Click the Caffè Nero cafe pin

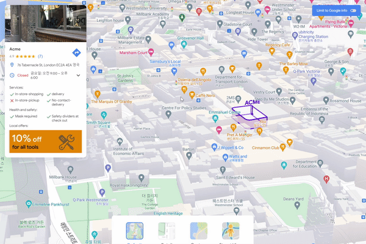[x=192, y=95]
